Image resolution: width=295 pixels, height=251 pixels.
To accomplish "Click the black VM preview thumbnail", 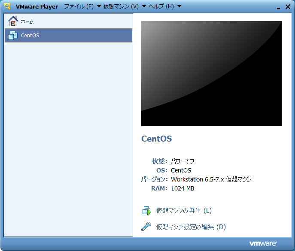I will click(211, 73).
